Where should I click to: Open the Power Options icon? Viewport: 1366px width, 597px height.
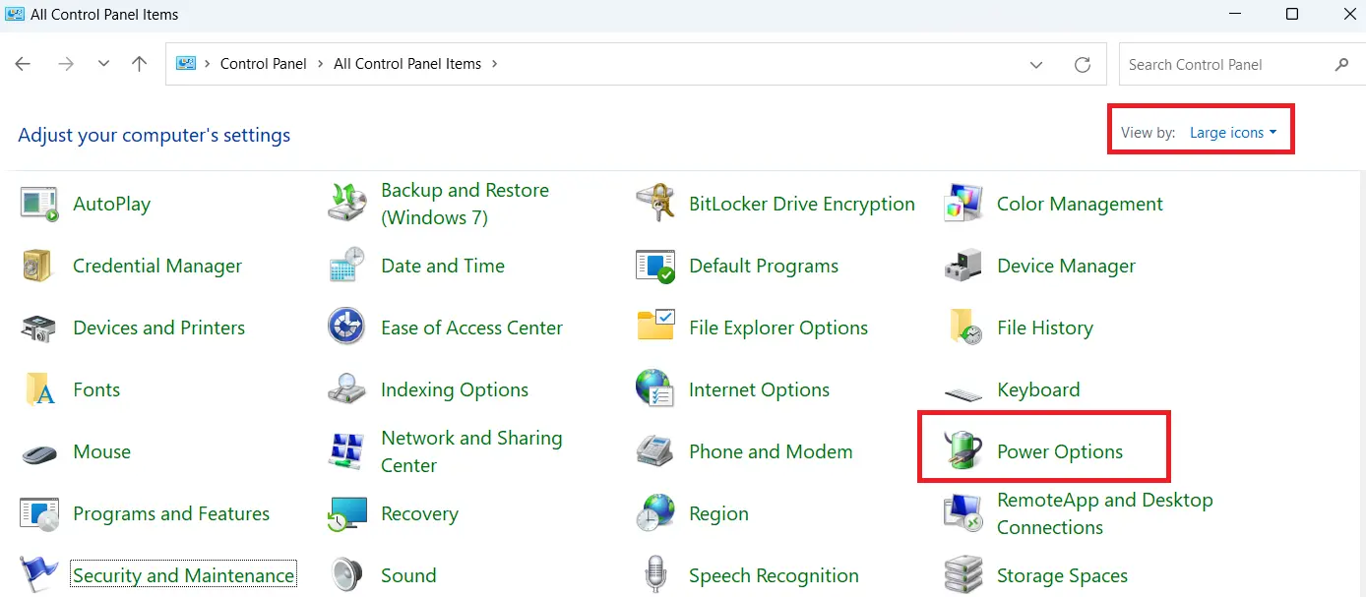(x=962, y=451)
